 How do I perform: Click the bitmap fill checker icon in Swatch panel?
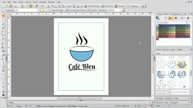(x=182, y=18)
